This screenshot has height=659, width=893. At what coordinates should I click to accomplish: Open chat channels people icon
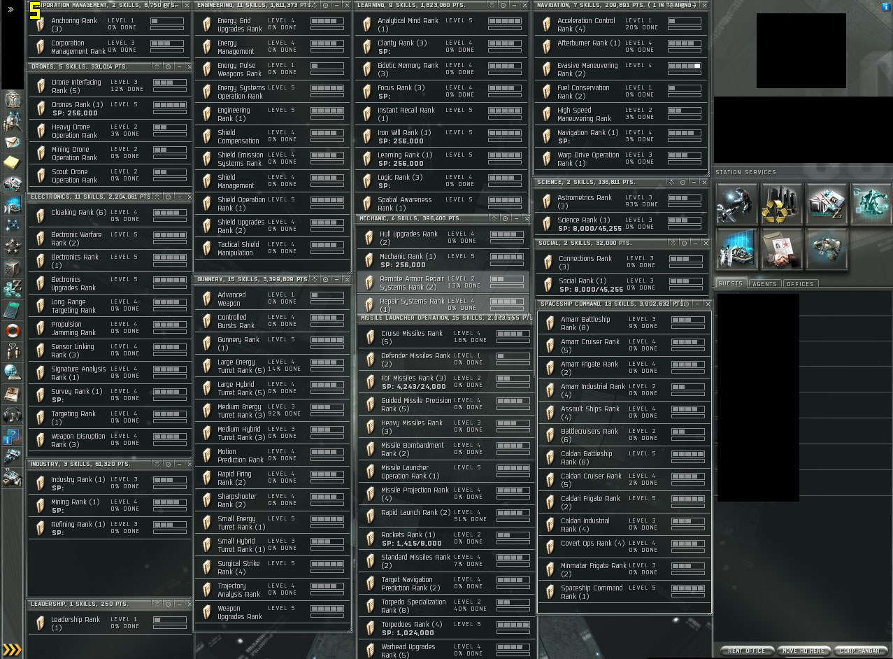click(13, 352)
